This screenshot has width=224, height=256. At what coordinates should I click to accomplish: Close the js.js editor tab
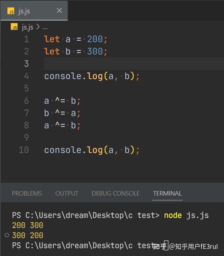coord(59,10)
